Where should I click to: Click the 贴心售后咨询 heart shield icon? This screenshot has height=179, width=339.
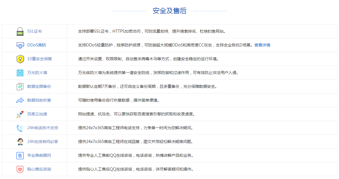(x=20, y=169)
